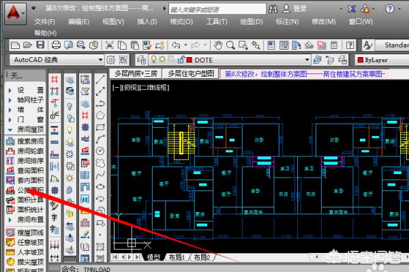Toggle the DOTE layer on/off lightbulb
Screen dimensions: 409x272
click(x=154, y=60)
